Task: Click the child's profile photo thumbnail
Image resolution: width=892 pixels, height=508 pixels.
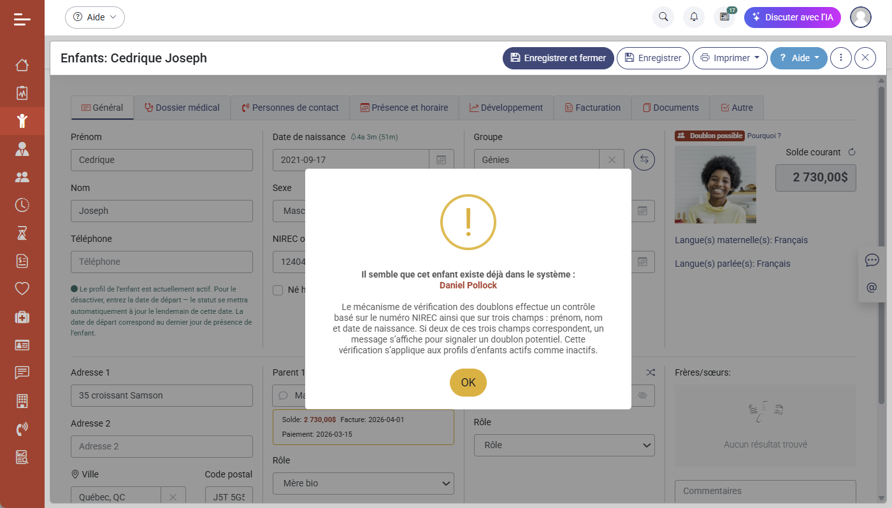Action: click(x=716, y=185)
